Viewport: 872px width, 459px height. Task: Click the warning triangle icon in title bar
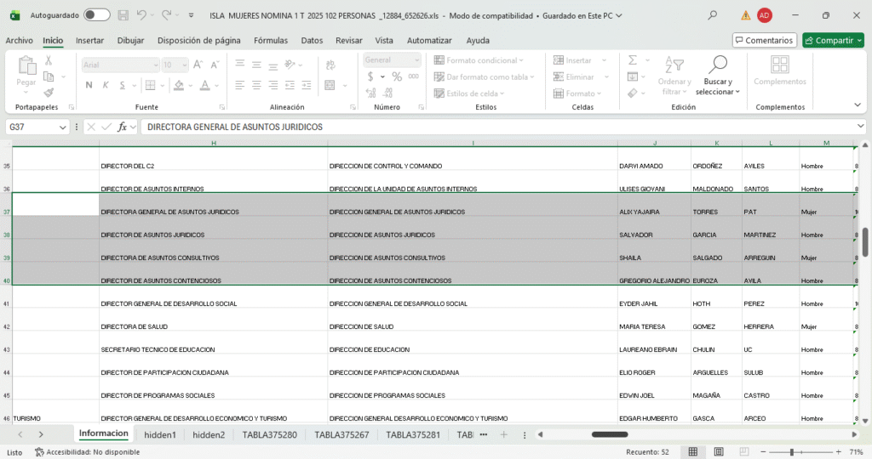745,15
